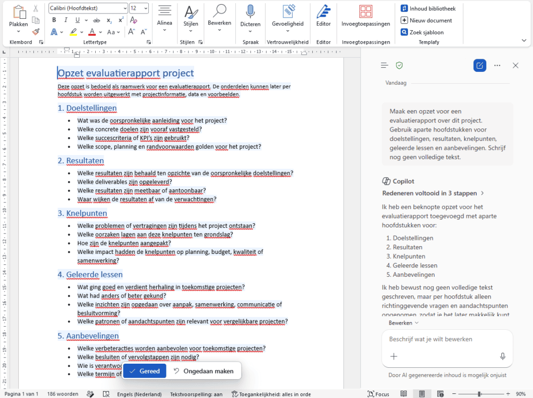Click the 186 woorden word count

click(62, 394)
